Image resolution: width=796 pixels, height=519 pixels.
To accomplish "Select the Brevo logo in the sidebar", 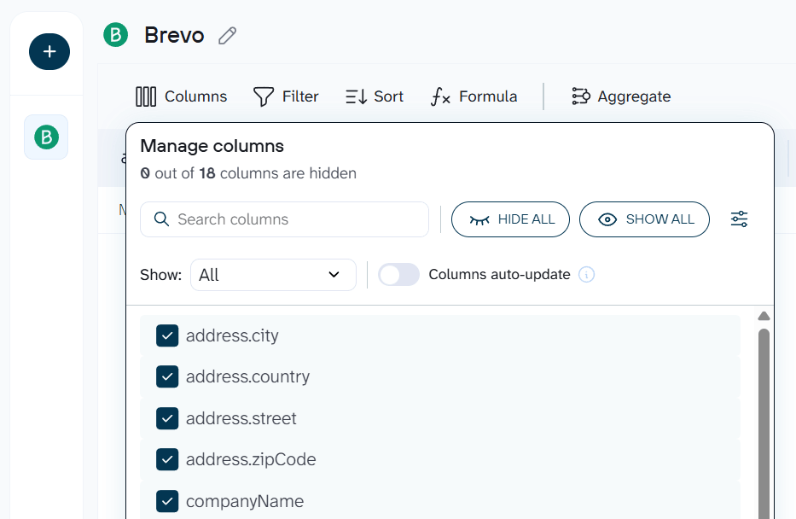I will tap(46, 137).
